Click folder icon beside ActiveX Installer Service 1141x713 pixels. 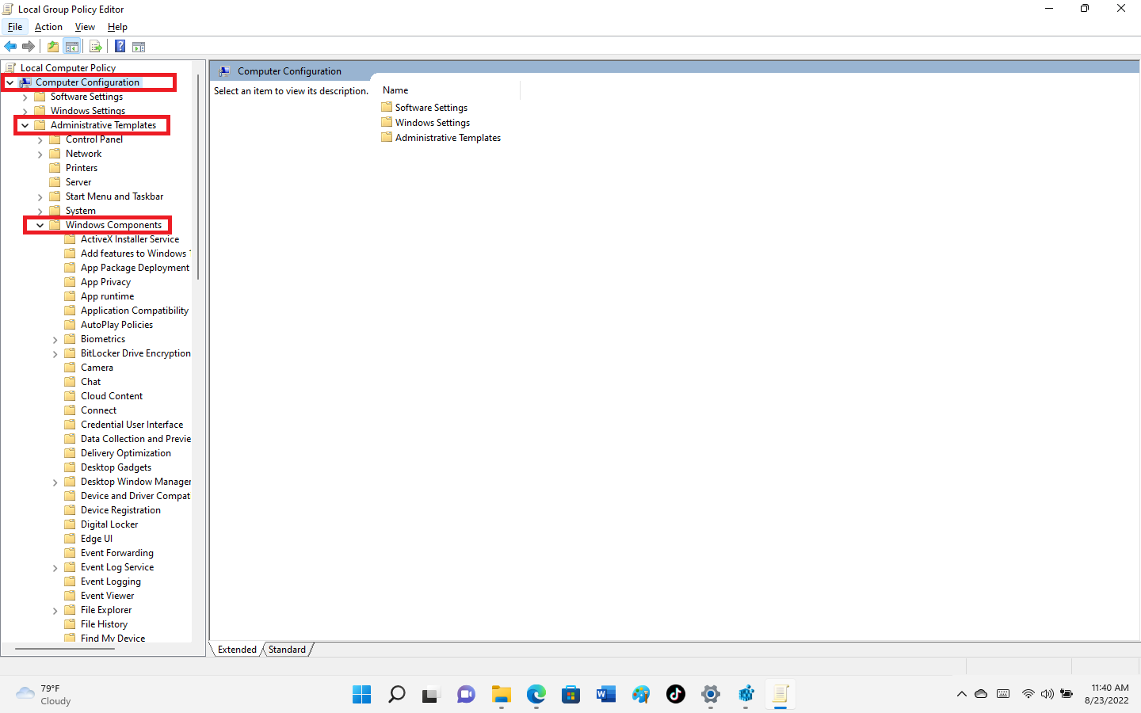click(x=70, y=239)
